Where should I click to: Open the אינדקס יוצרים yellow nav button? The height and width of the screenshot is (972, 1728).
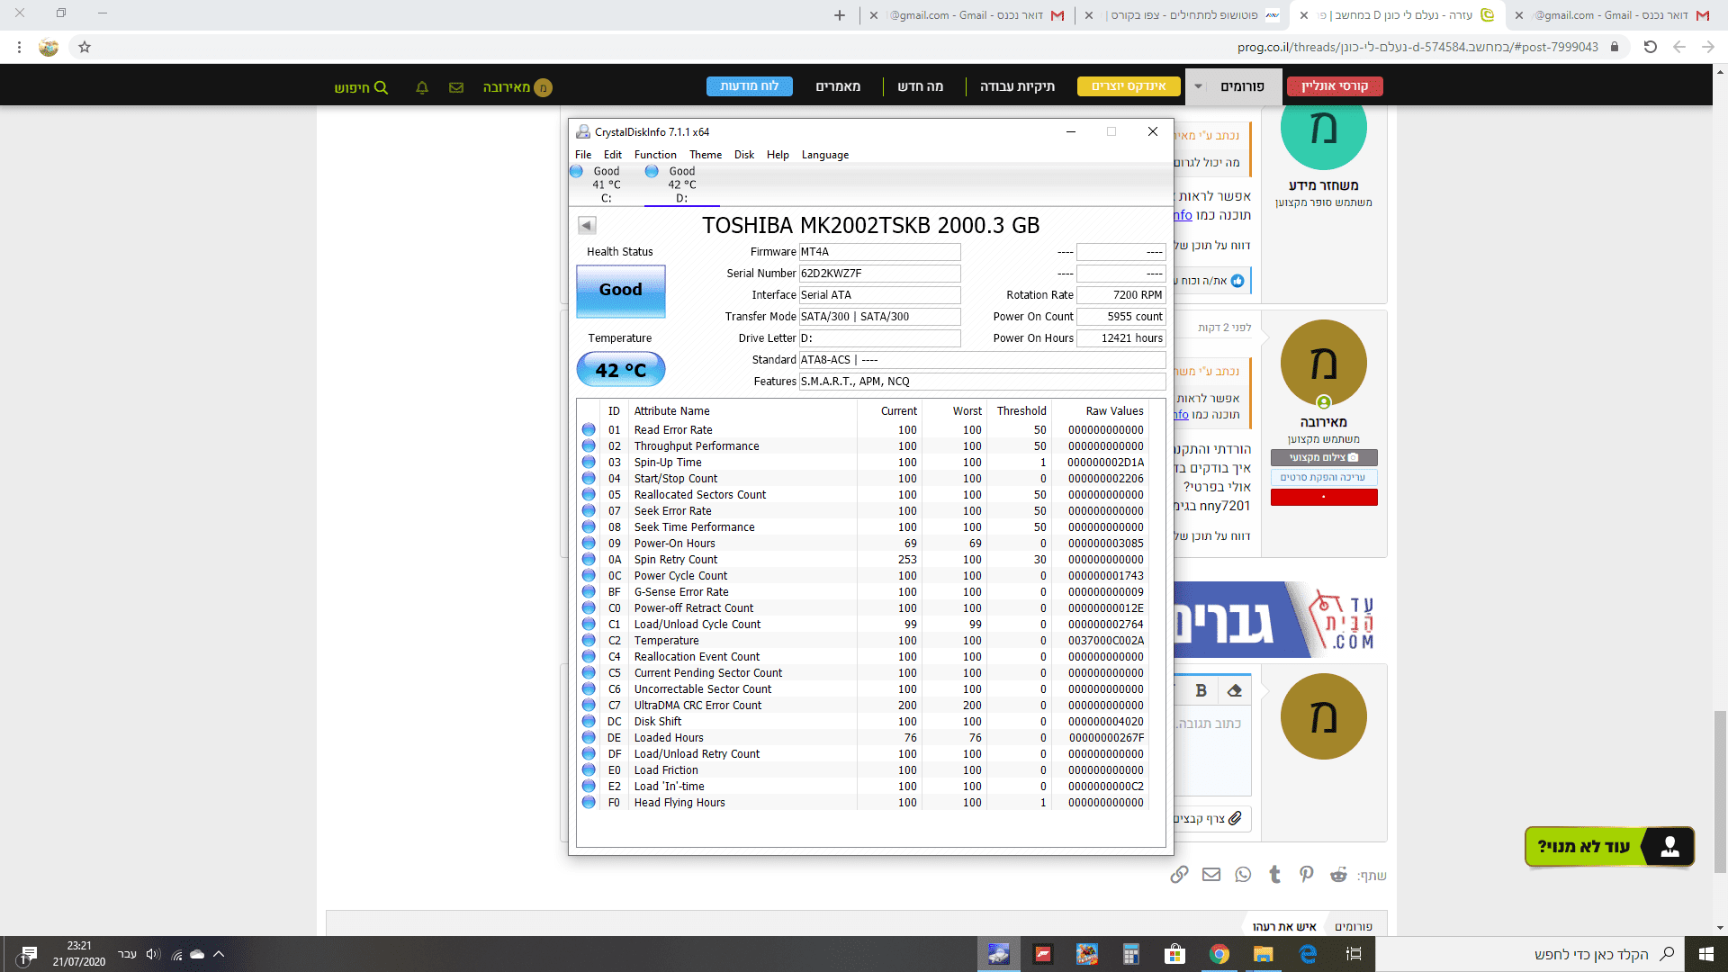[1129, 86]
